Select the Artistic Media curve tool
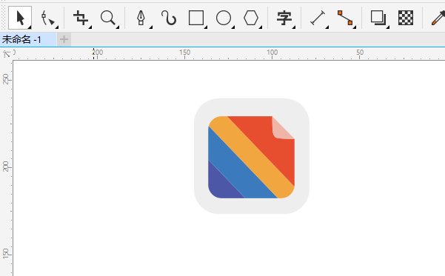The width and height of the screenshot is (445, 276). [x=169, y=18]
